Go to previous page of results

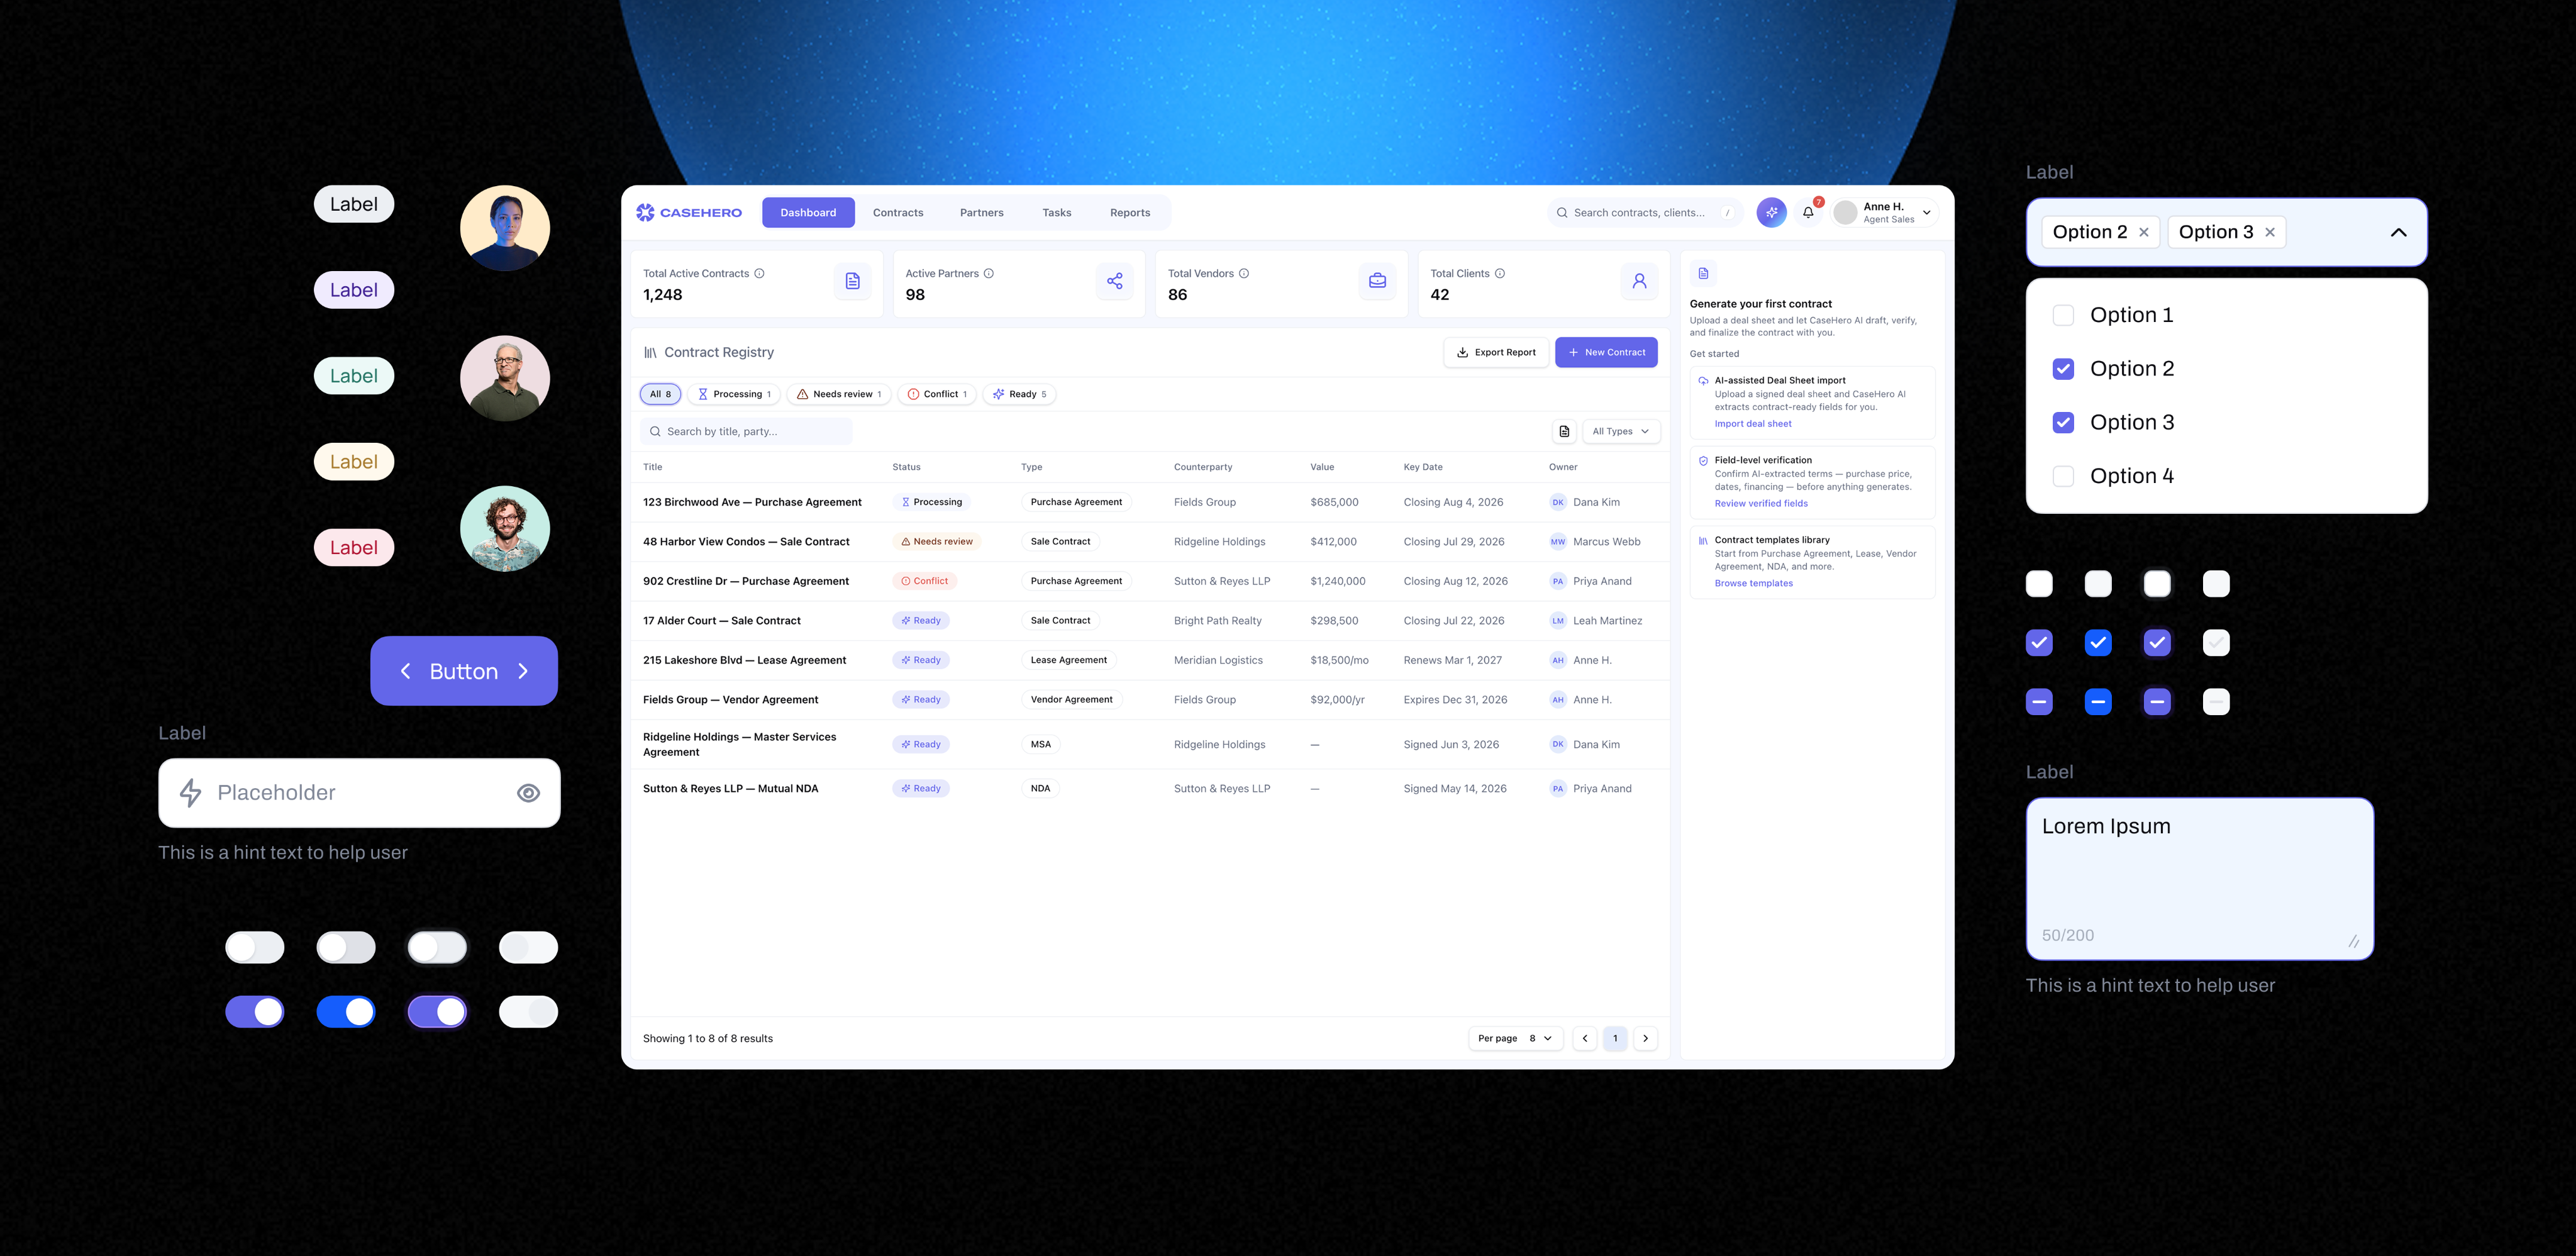[1585, 1038]
